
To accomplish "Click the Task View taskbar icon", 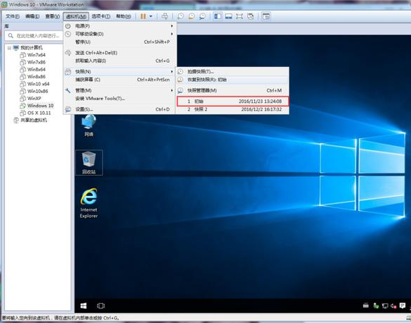I will point(101,306).
